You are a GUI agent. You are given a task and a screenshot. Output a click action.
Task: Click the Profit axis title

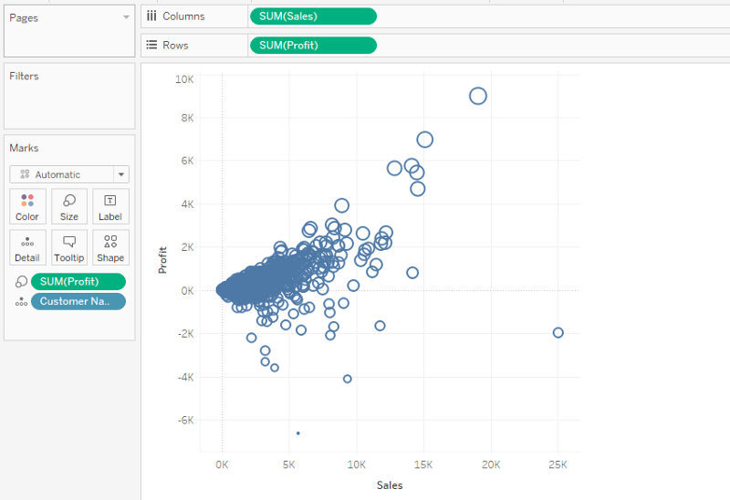point(163,261)
